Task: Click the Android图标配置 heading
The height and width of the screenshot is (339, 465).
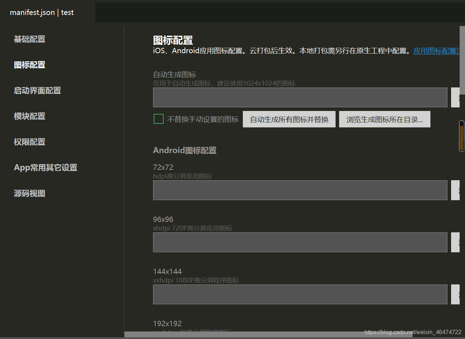Action: (x=185, y=150)
